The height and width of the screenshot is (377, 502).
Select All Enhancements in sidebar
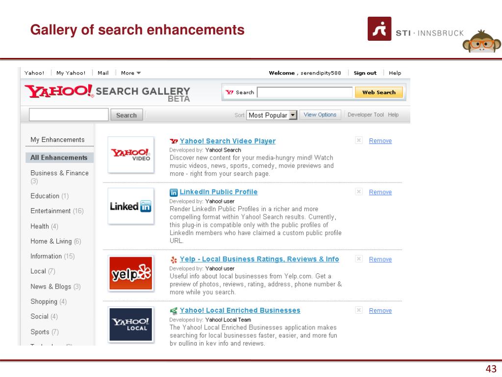coord(59,158)
